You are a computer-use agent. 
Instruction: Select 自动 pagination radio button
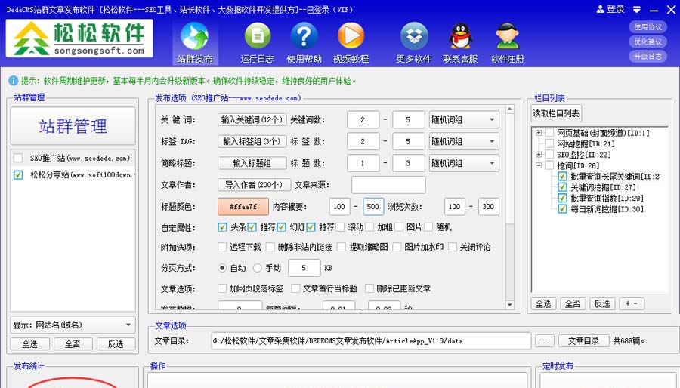point(222,268)
